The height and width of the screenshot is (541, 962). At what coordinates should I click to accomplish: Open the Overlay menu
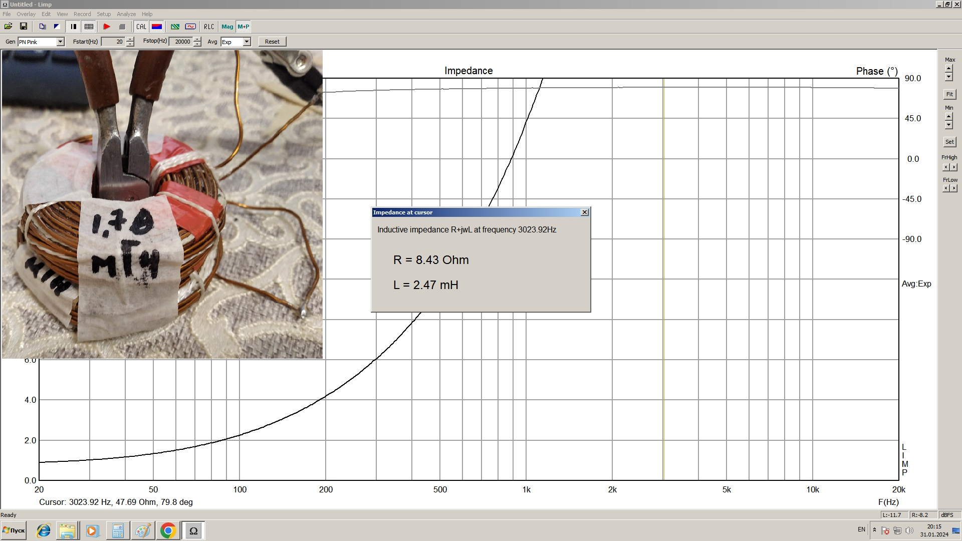(x=26, y=14)
